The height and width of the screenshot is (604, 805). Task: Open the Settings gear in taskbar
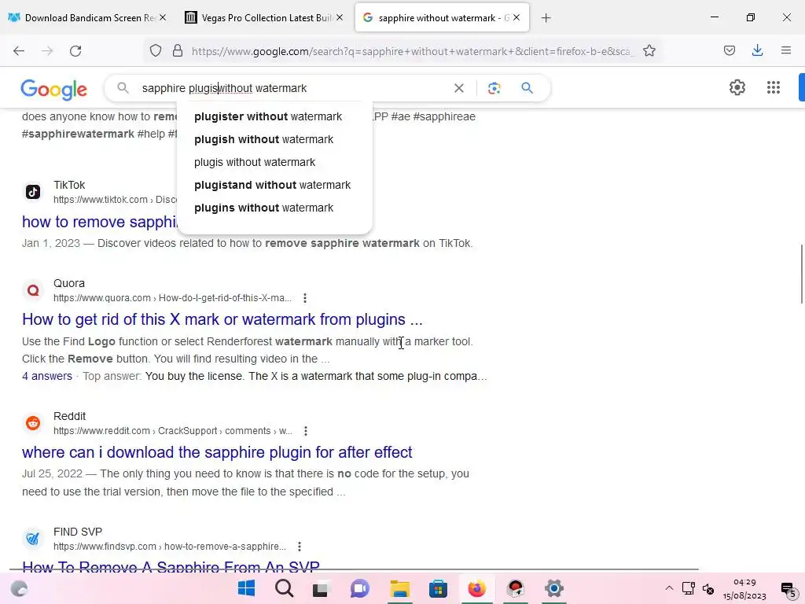(x=554, y=588)
